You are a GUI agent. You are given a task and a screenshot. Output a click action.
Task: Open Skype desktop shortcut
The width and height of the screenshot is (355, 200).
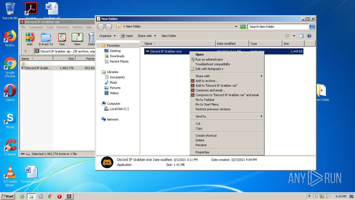pyautogui.click(x=10, y=120)
